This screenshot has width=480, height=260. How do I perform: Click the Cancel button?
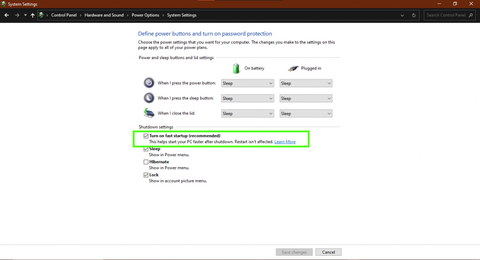(329, 252)
